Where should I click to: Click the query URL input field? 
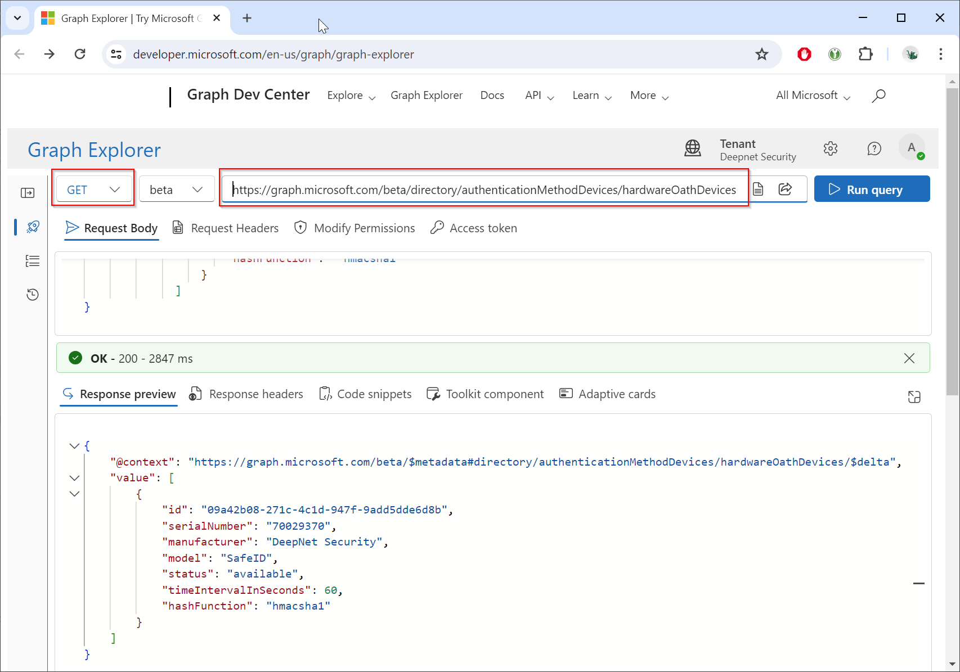(x=484, y=190)
